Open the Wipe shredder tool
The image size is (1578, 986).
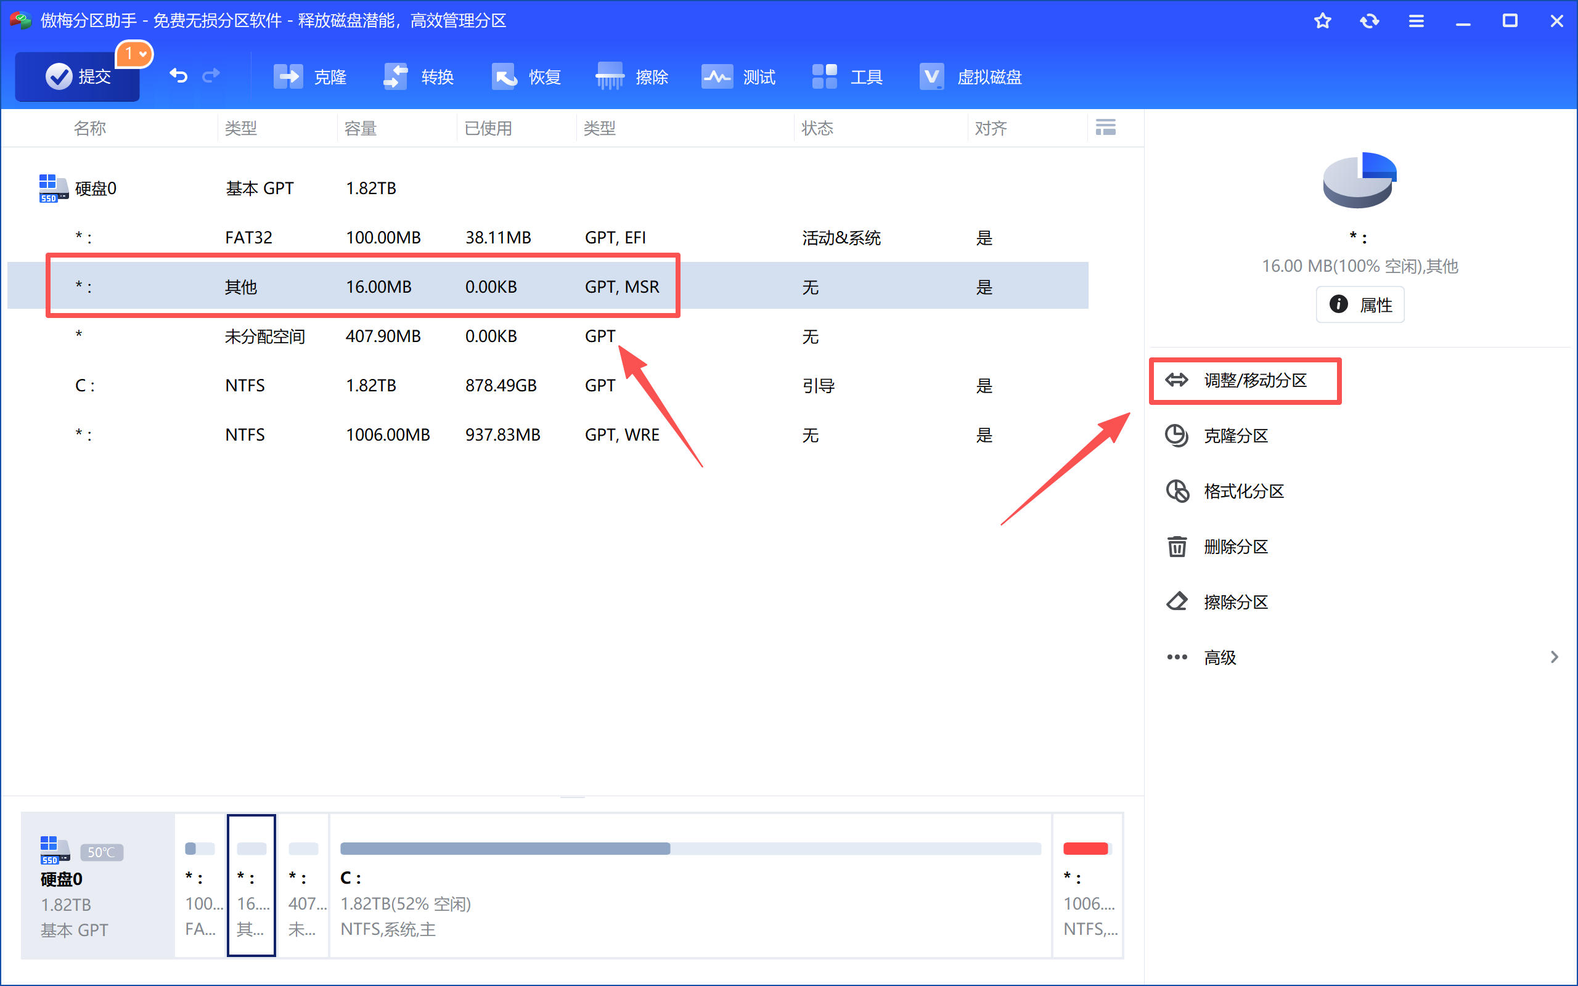[610, 77]
